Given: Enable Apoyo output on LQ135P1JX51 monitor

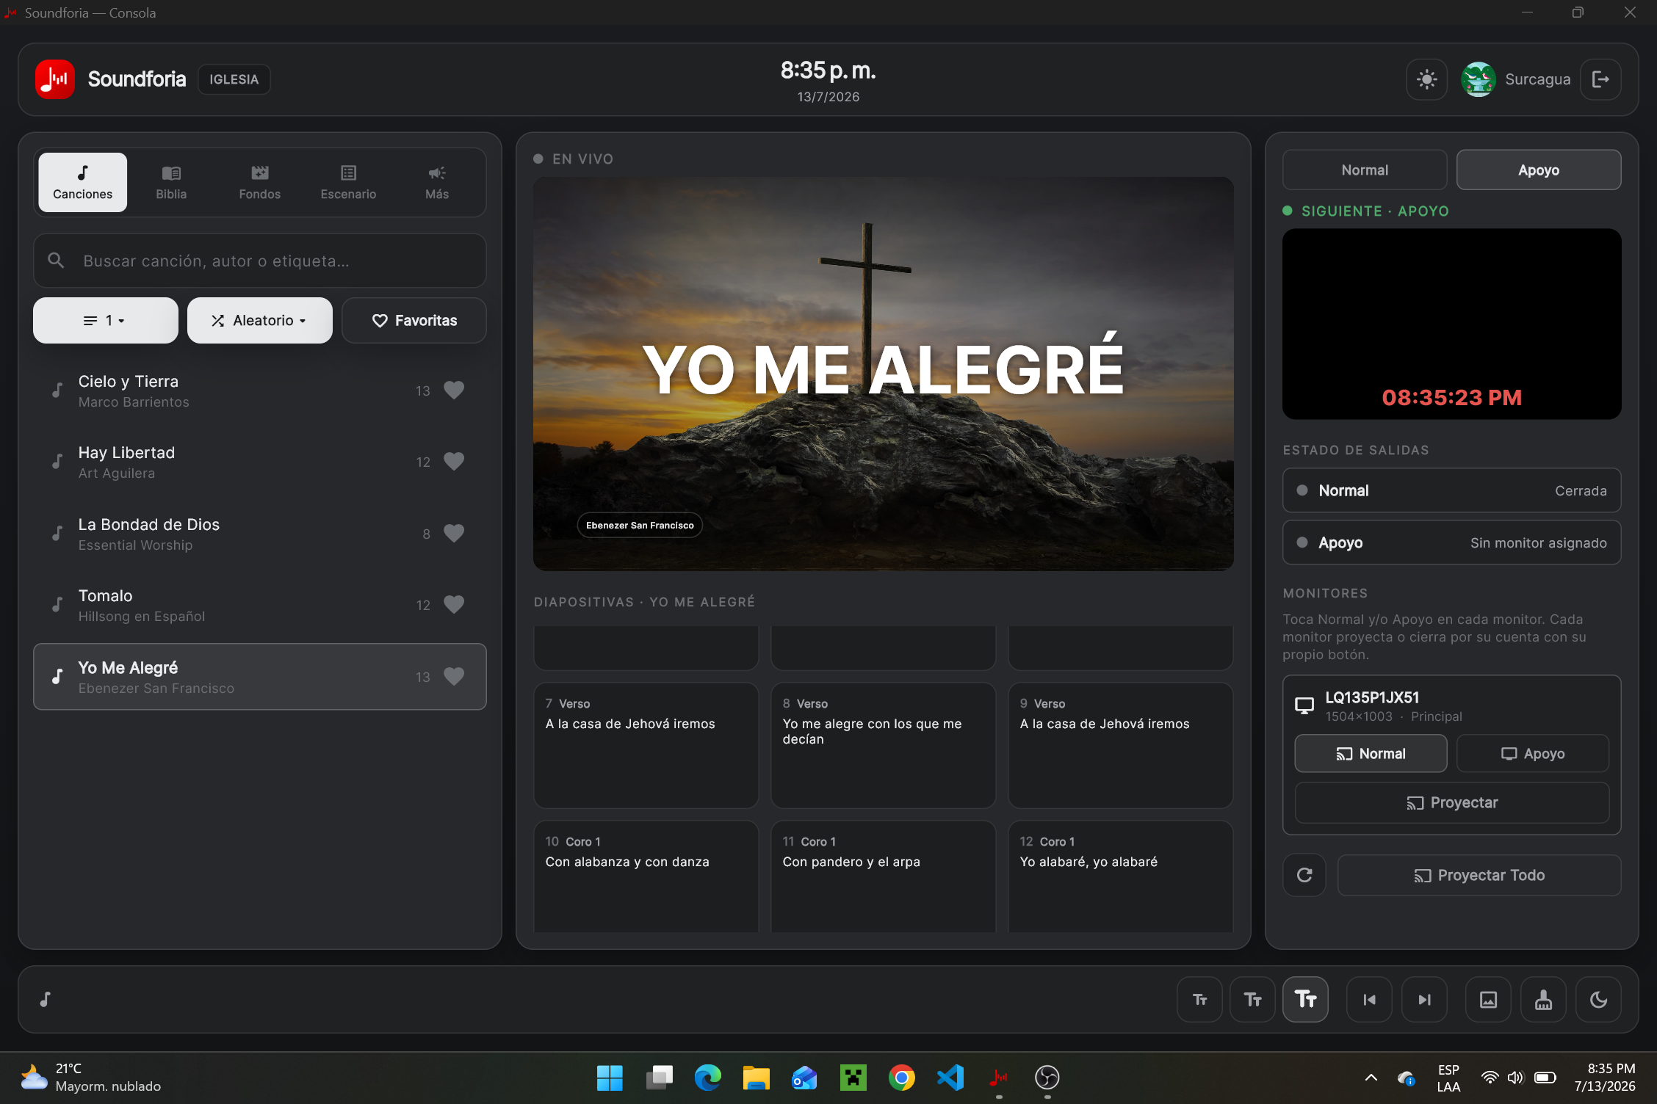Looking at the screenshot, I should click(1533, 754).
